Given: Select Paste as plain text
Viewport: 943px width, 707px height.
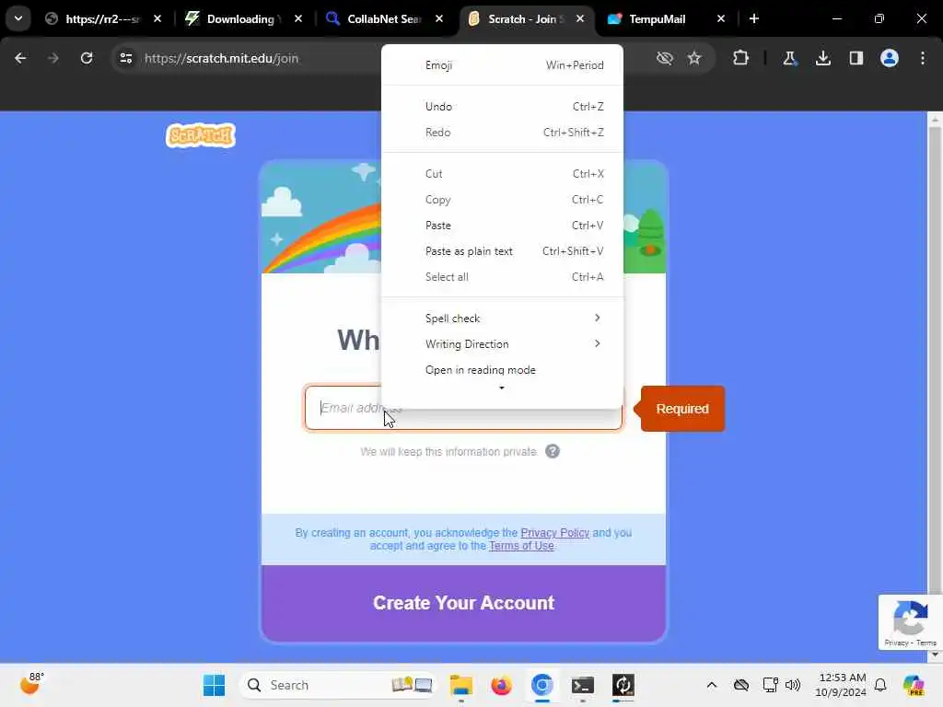Looking at the screenshot, I should tap(502, 251).
